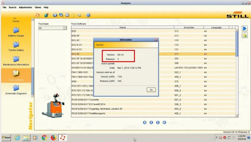Click the lifebuoy home icon in toolbar
The width and height of the screenshot is (251, 142).
tap(38, 15)
